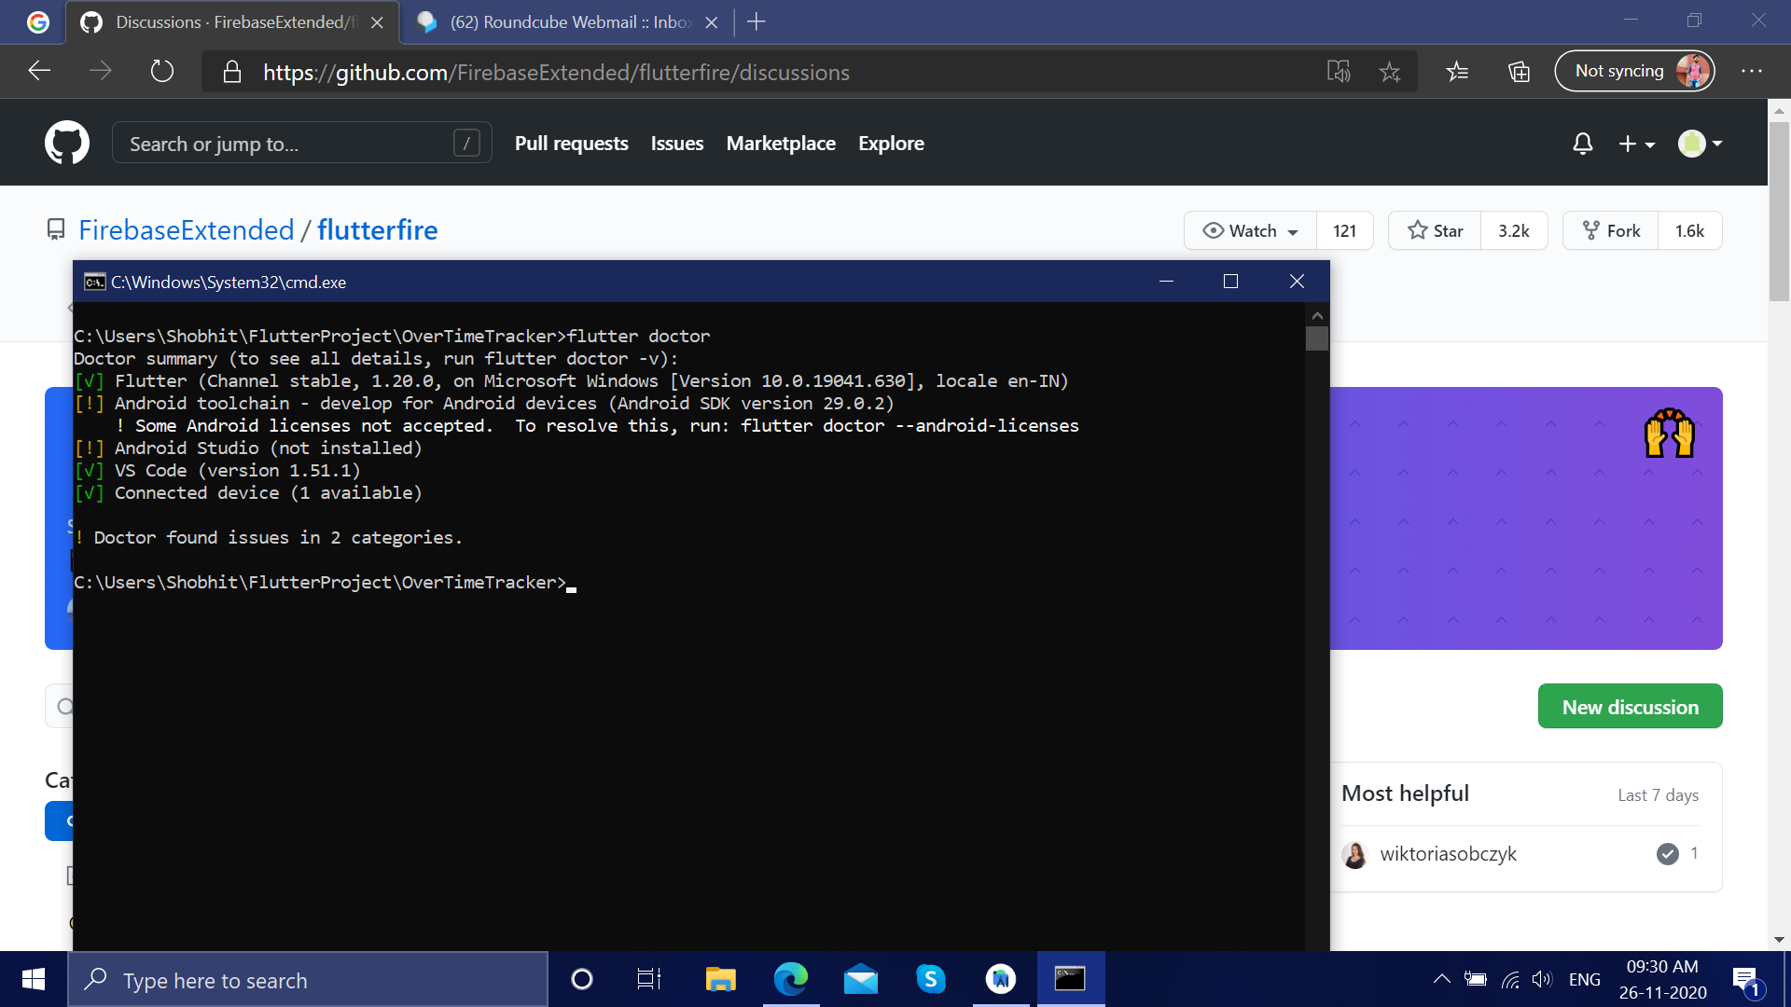Open the user avatar menu
This screenshot has height=1007, width=1791.
tap(1700, 144)
